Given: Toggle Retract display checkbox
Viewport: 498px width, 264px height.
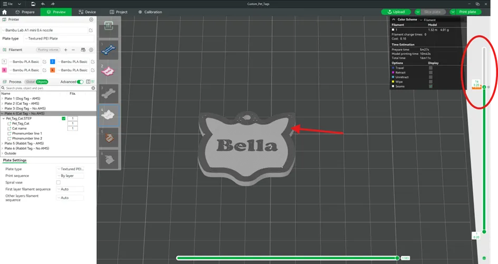Looking at the screenshot, I should click(431, 72).
